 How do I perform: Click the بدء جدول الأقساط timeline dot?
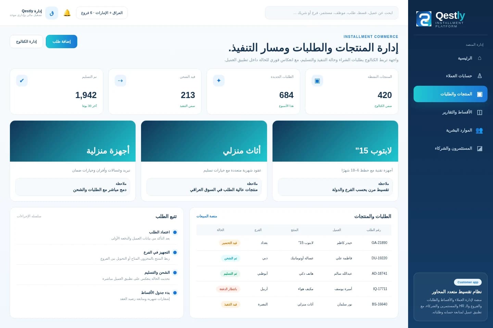[x=175, y=293]
